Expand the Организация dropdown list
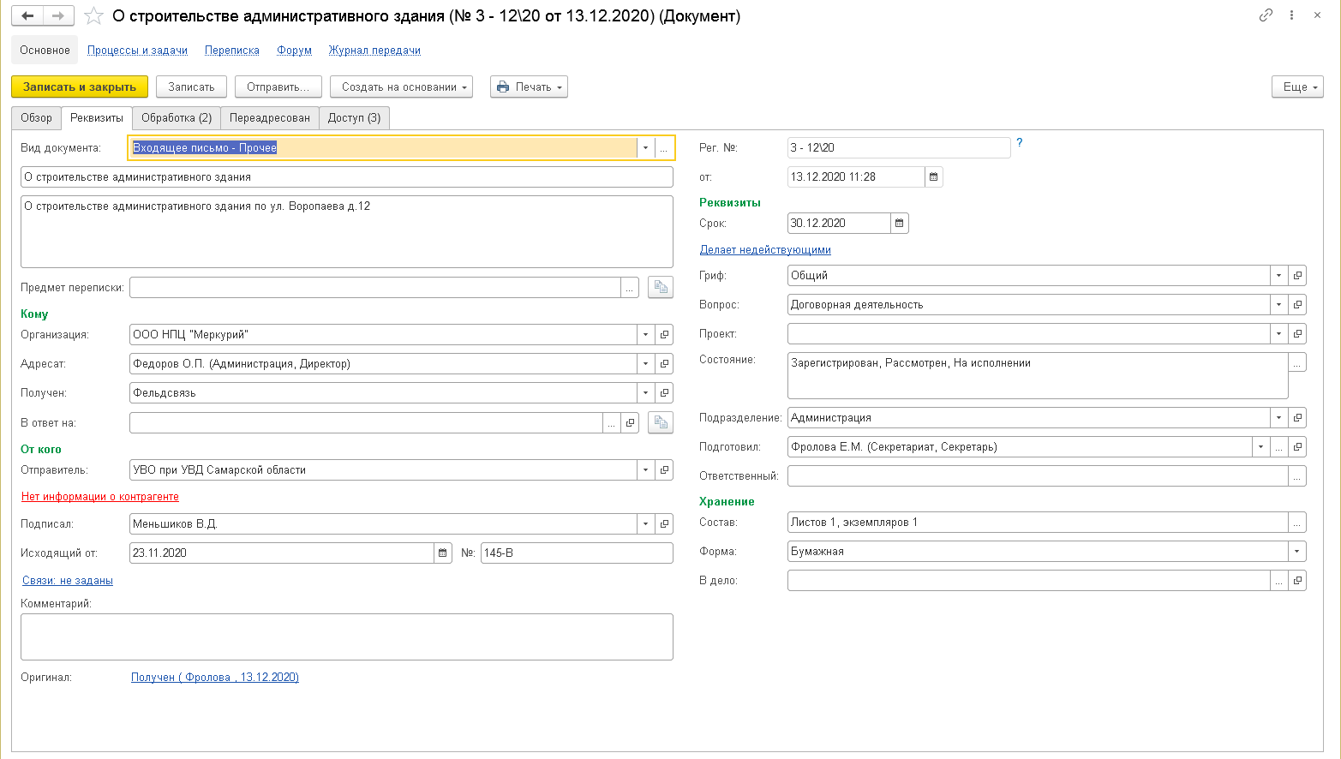The width and height of the screenshot is (1341, 759). pos(646,335)
